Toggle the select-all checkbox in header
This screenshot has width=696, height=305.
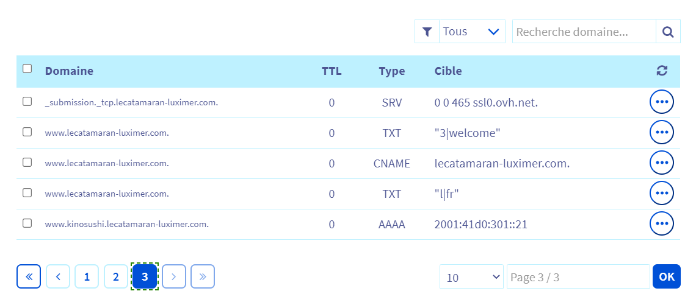(x=27, y=69)
